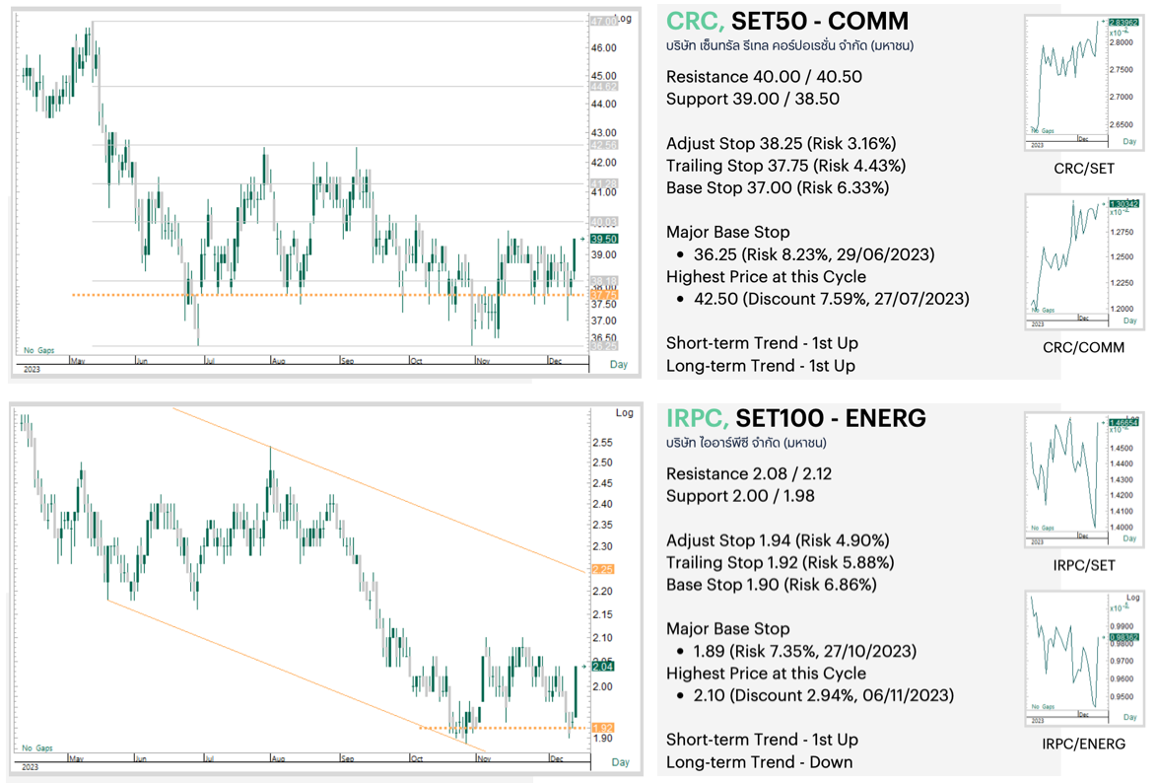Select the bullet '1.89 (Risk 7.35%, 27/10/2023)'
The width and height of the screenshot is (1157, 783).
pos(805,652)
